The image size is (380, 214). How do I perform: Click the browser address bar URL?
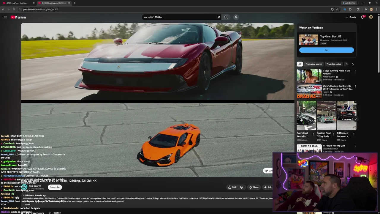click(x=40, y=9)
